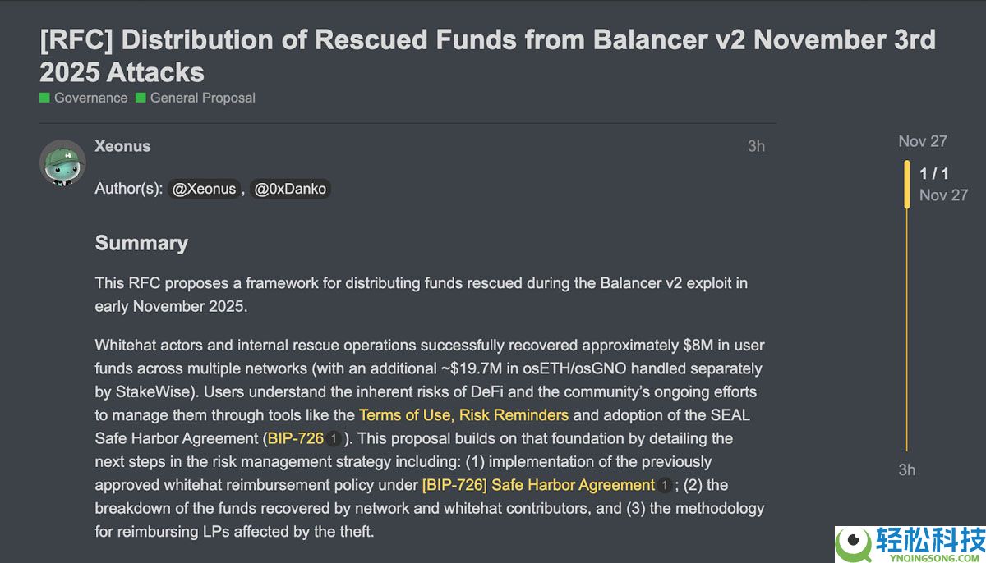The image size is (986, 563).
Task: Click the green General Proposal category square
Action: (x=141, y=98)
